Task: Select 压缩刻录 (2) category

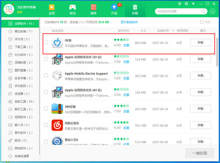Action: [x=20, y=63]
